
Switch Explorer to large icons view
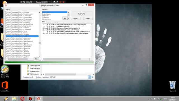point(93,77)
